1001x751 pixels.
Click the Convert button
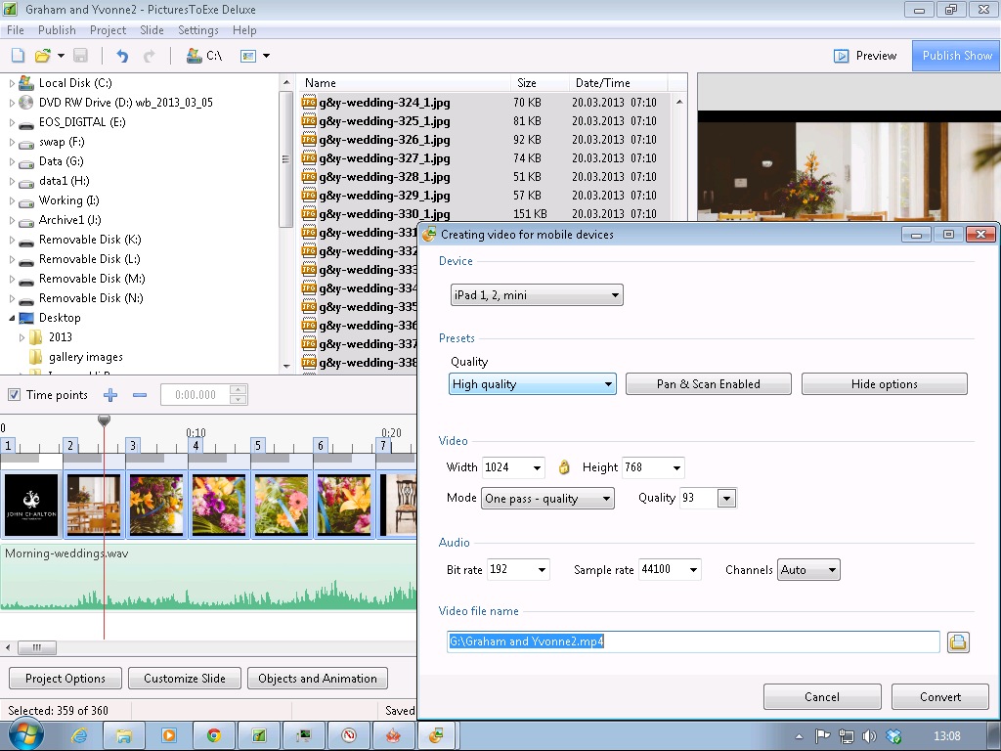point(939,697)
